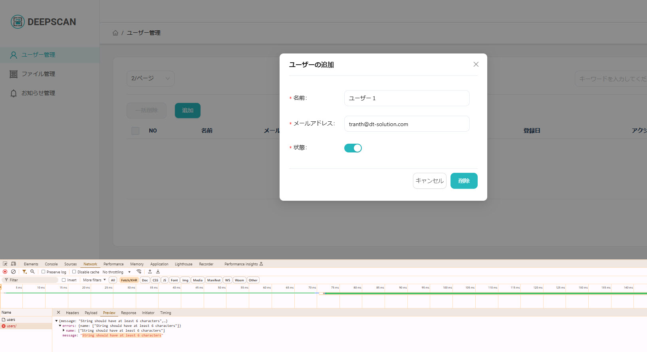The height and width of the screenshot is (352, 647).
Task: Open network conditions wifi icon
Action: [139, 272]
